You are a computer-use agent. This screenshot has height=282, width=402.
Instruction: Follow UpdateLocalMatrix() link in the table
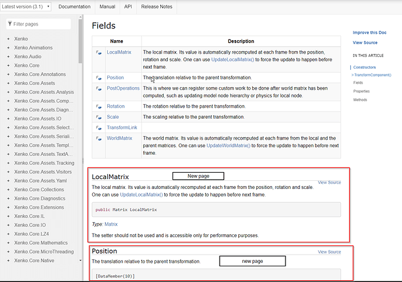click(232, 60)
